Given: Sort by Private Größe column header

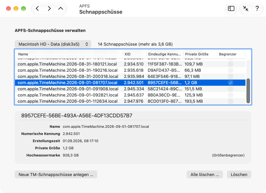Looking at the screenshot, I should tap(200, 54).
